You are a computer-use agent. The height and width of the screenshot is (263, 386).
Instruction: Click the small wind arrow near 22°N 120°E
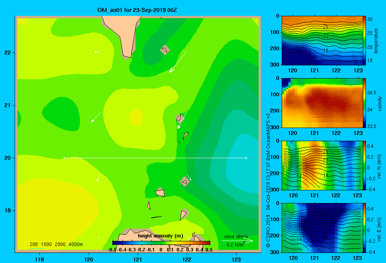tap(98, 52)
